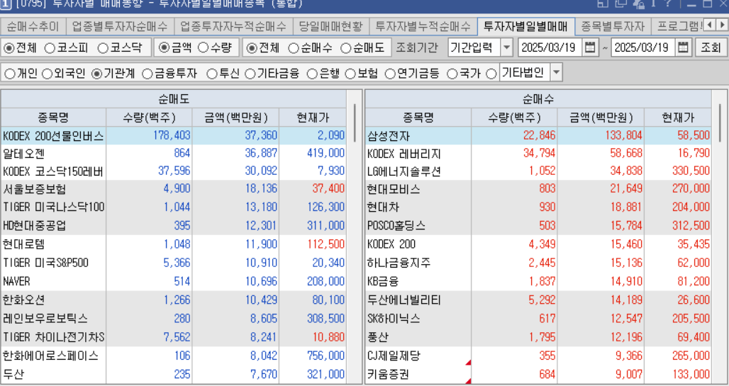
Task: Select the NAVER row
Action: 174,281
